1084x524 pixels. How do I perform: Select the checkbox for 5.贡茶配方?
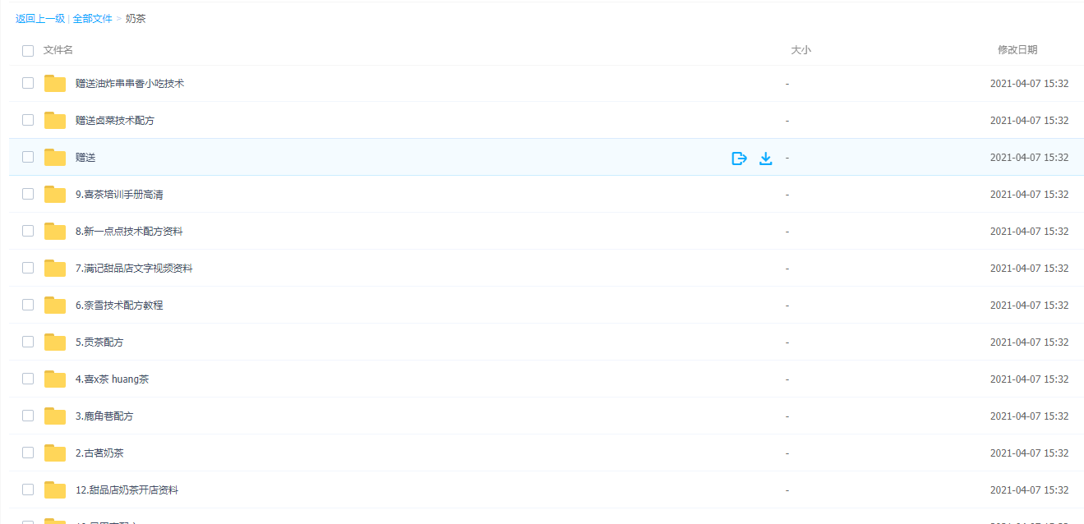tap(28, 342)
